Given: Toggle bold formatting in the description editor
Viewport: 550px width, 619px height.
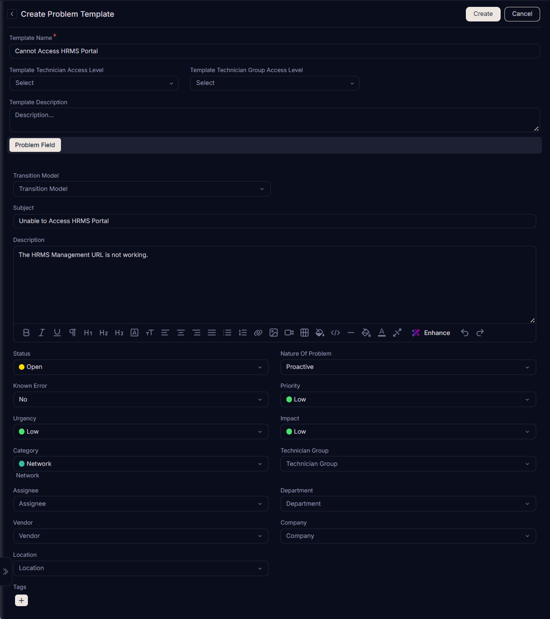Looking at the screenshot, I should click(x=26, y=333).
